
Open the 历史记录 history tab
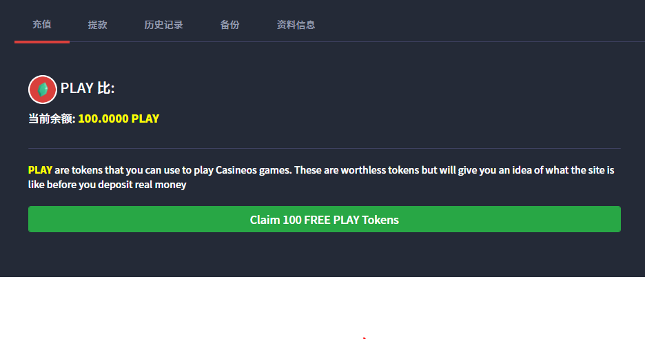click(x=163, y=25)
